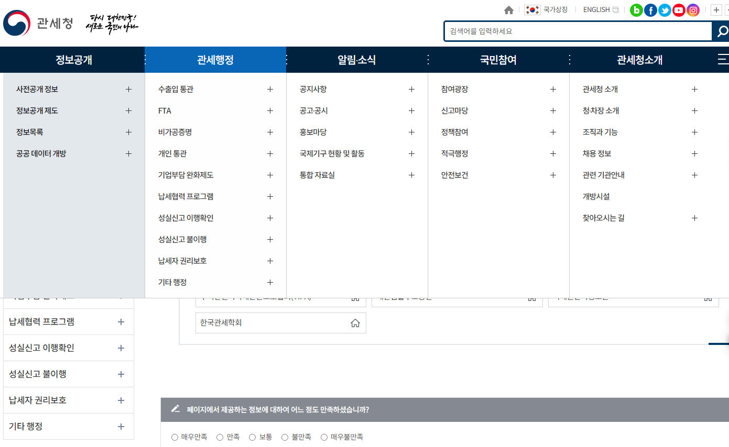This screenshot has width=729, height=447.
Task: Click the home icon in top bar
Action: 508,9
